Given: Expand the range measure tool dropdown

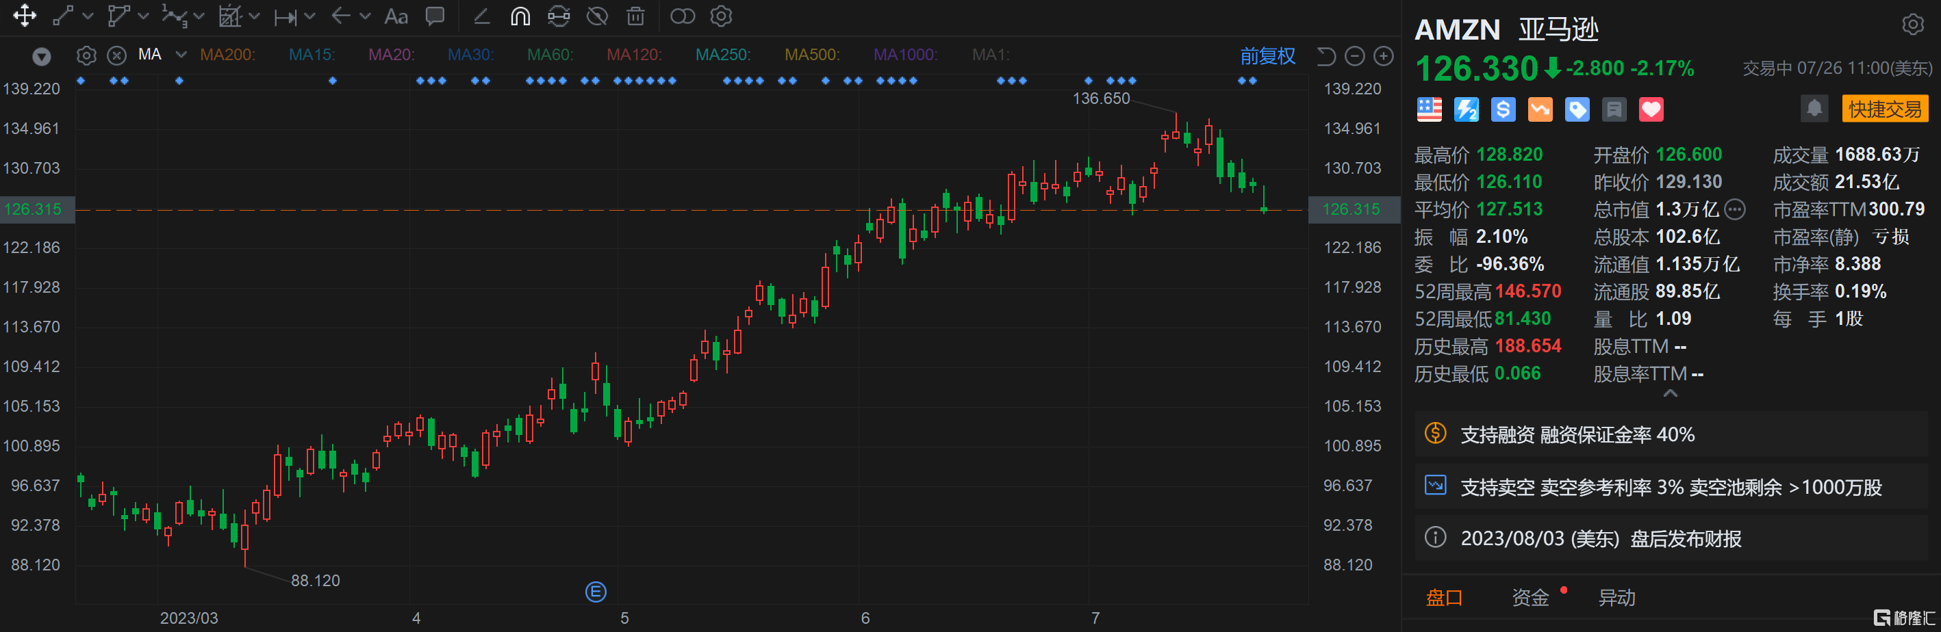Looking at the screenshot, I should [309, 16].
